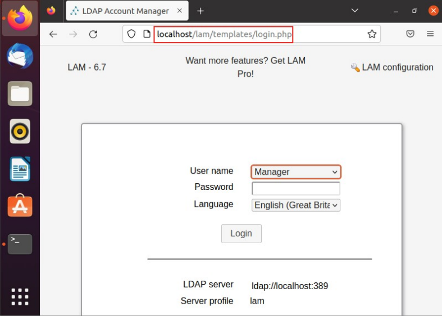Show Applications grid in dock
Screen dimensions: 442x316
tap(20, 296)
